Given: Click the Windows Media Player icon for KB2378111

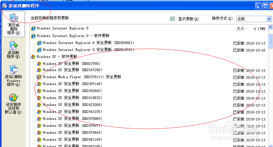Looking at the screenshot, I should coord(39,77).
